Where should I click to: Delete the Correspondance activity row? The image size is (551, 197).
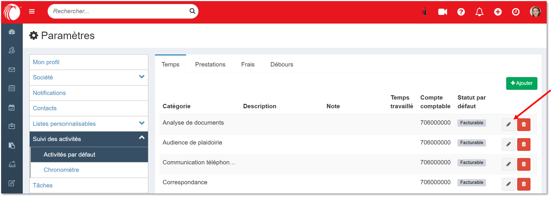point(523,184)
